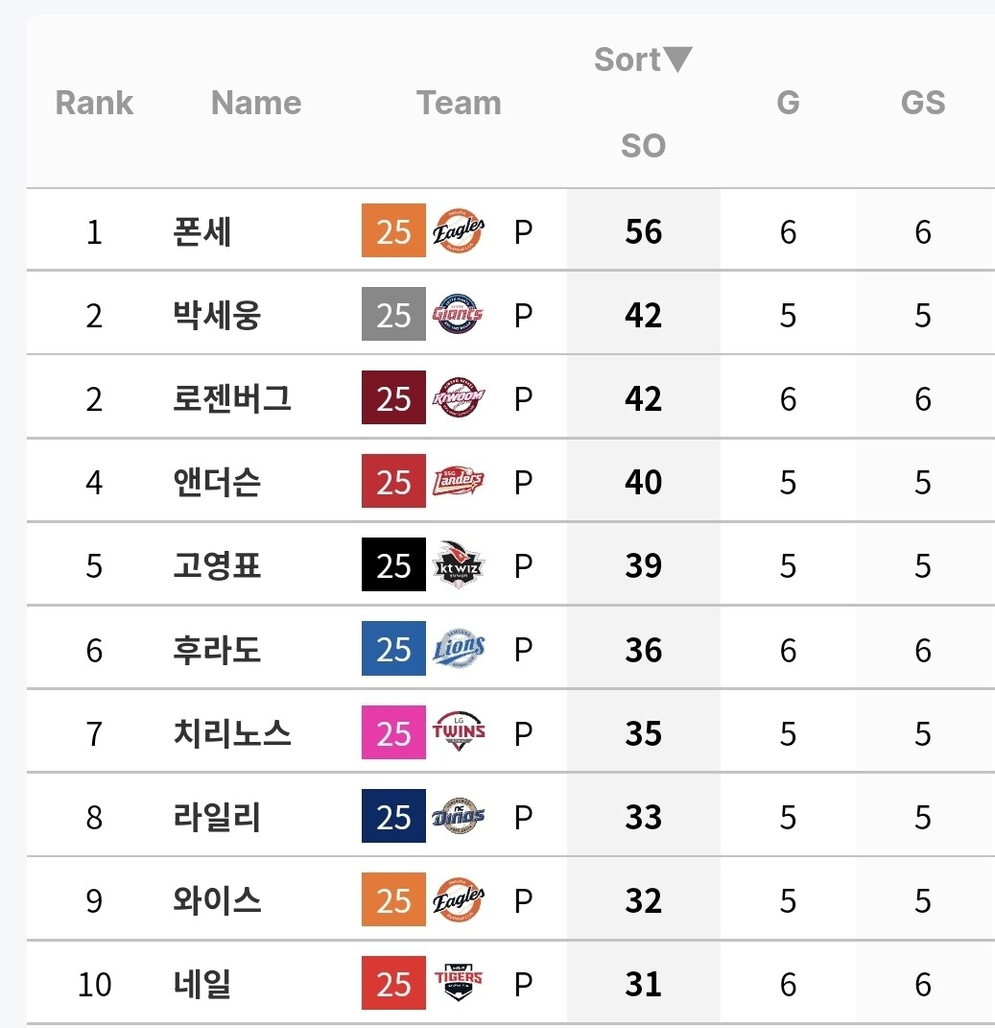995x1028 pixels.
Task: Click the Samsung Lions logo beside 후라도
Action: tap(459, 649)
